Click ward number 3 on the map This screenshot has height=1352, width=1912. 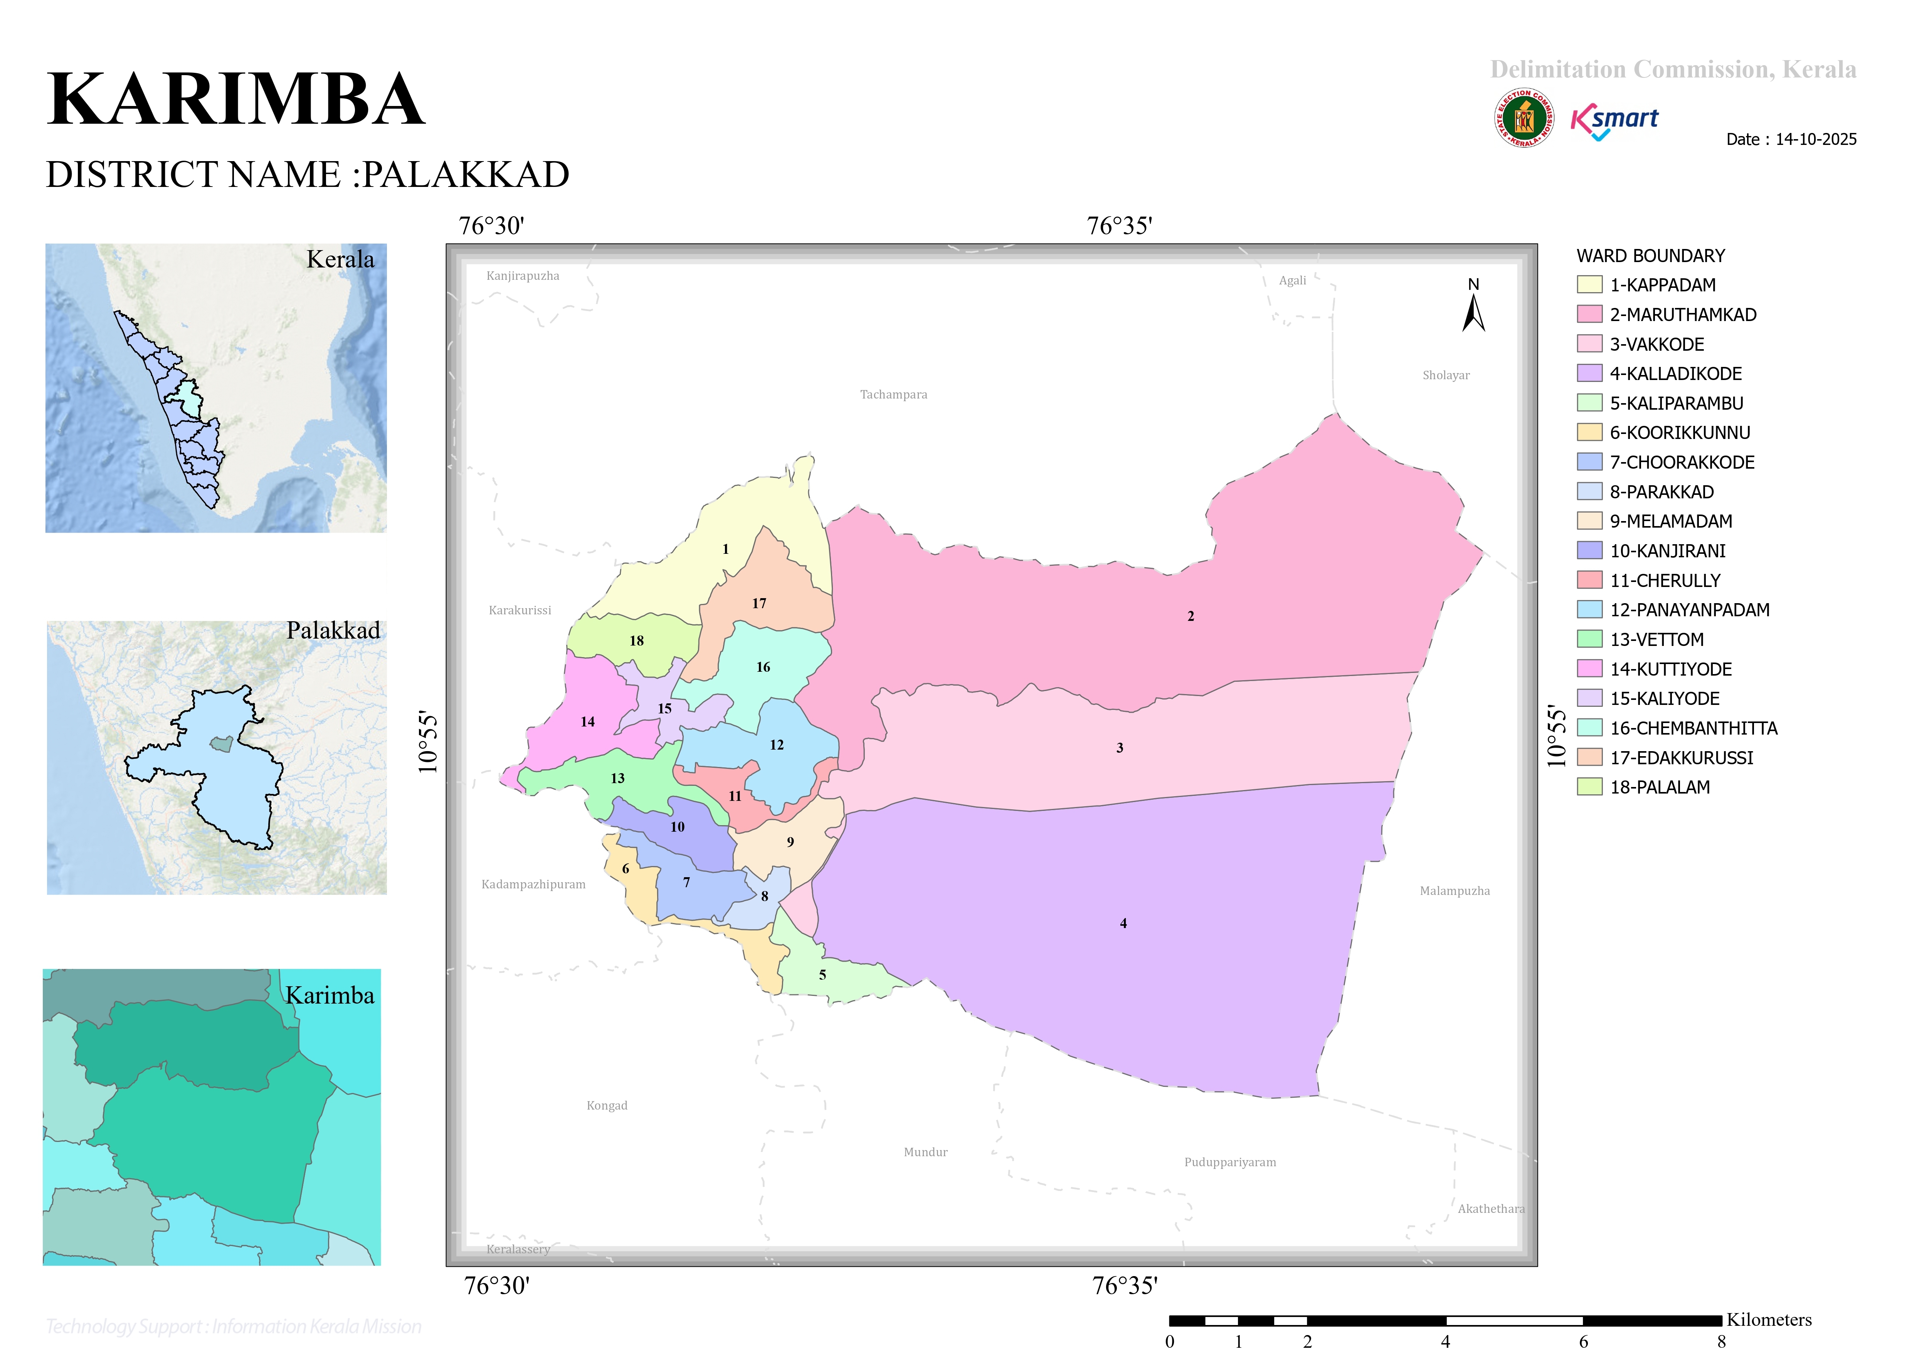pos(1120,748)
